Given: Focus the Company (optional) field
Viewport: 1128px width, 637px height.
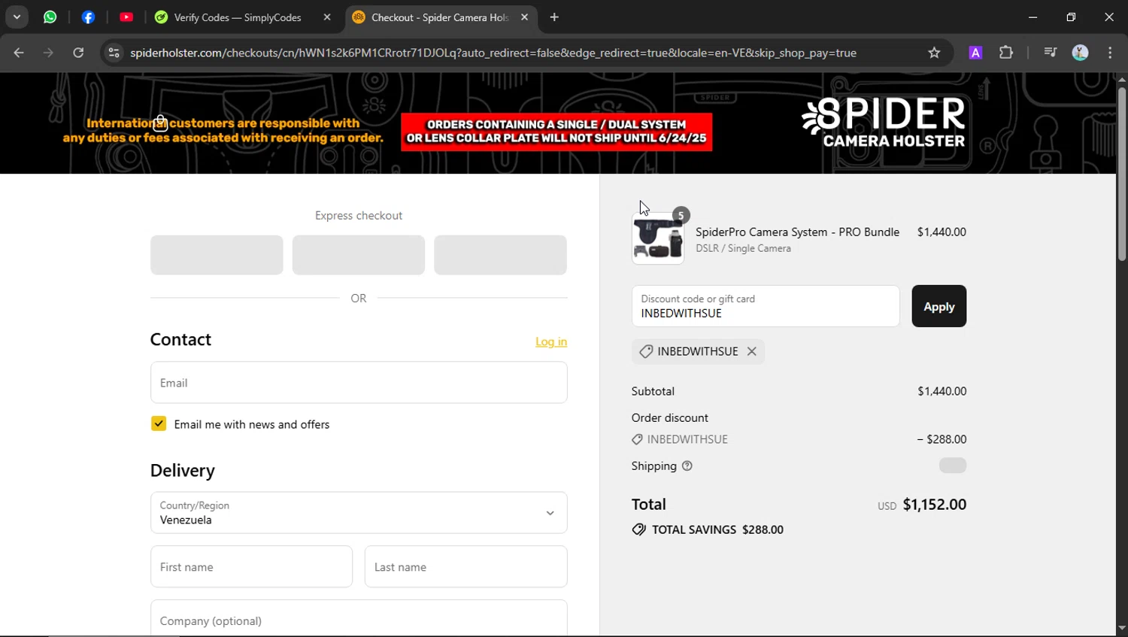Looking at the screenshot, I should point(359,618).
